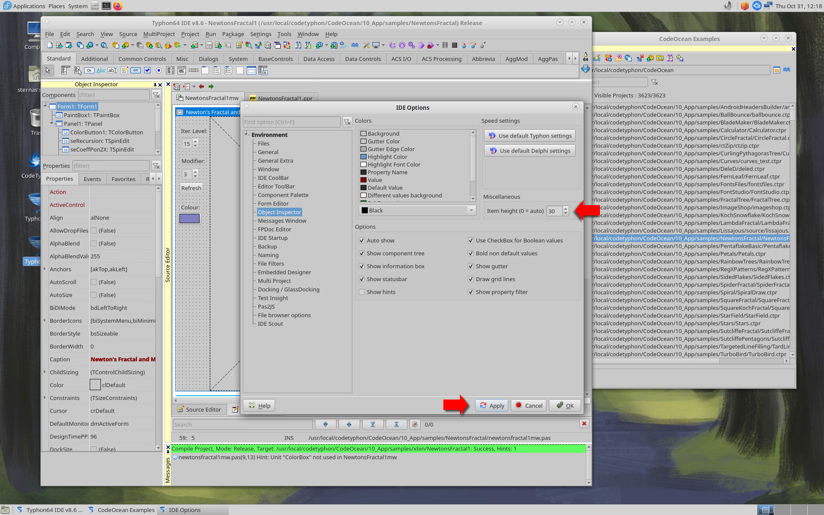The width and height of the screenshot is (824, 515).
Task: Switch to the Data Access palette tab
Action: (x=318, y=59)
